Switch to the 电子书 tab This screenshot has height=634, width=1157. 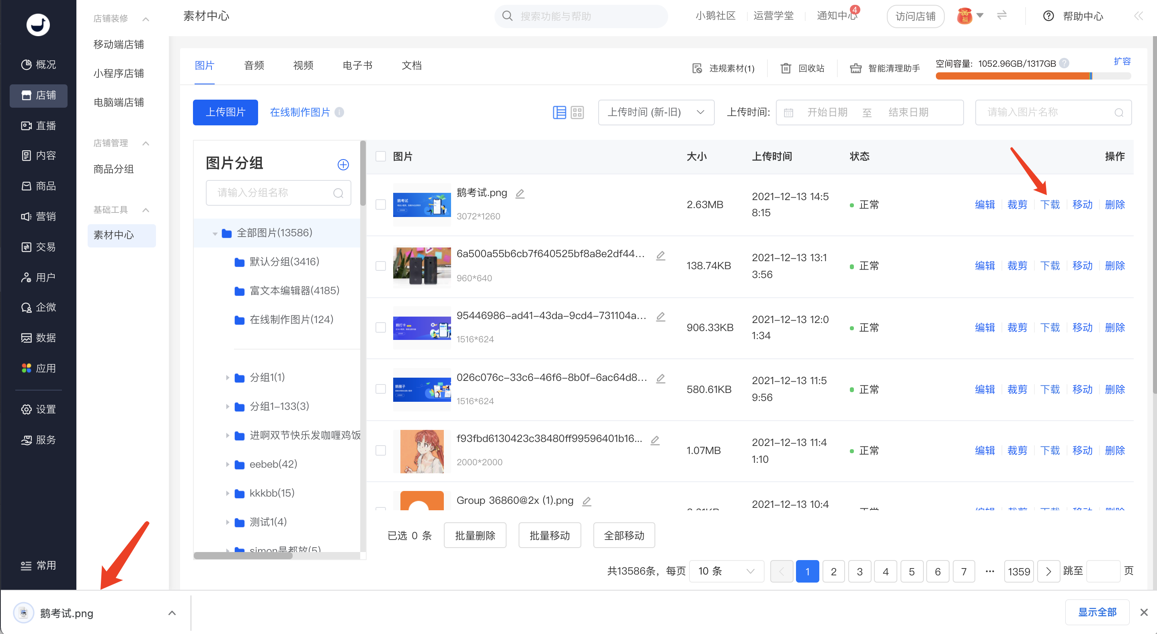coord(357,65)
